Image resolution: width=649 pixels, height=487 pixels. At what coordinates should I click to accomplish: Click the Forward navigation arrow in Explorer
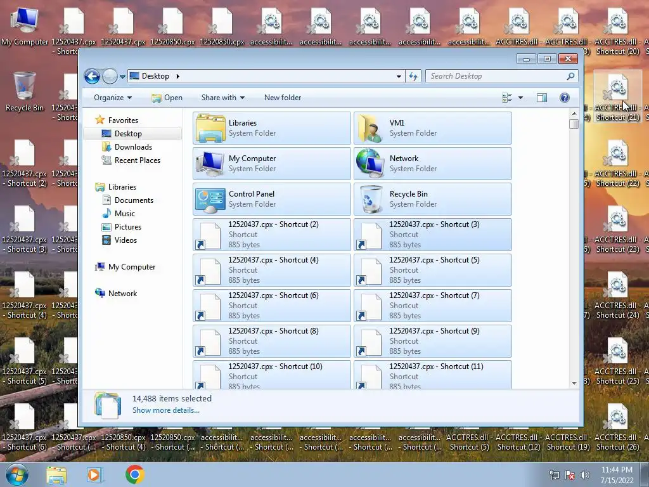click(110, 76)
